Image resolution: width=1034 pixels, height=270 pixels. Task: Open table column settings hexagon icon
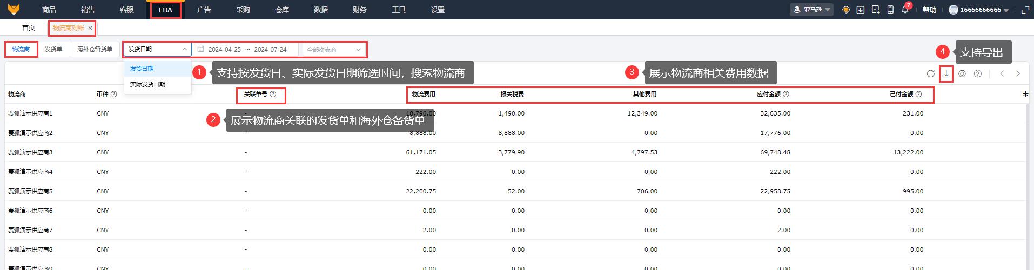point(962,74)
